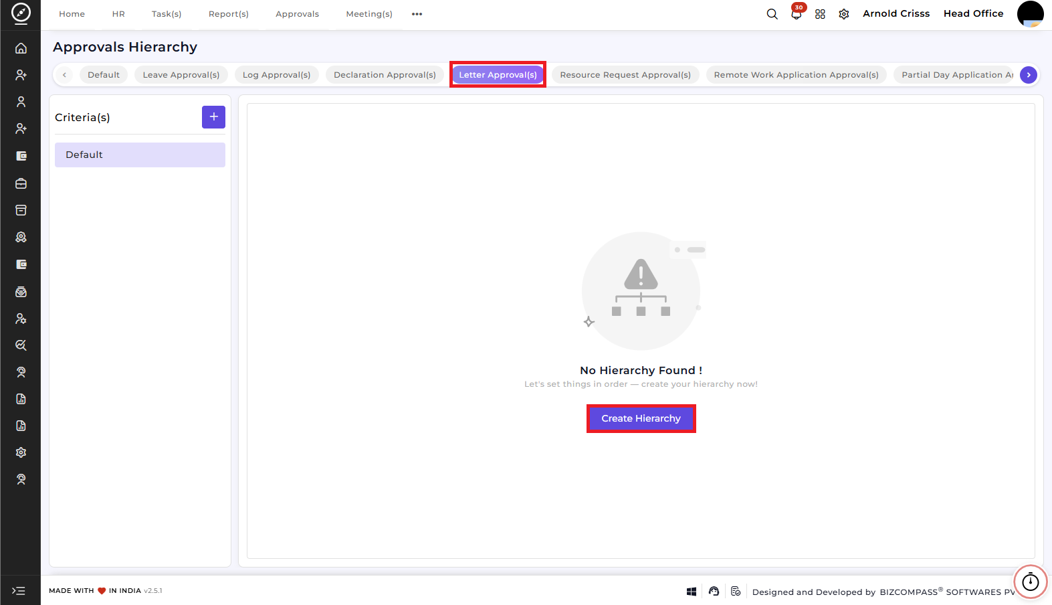This screenshot has height=605, width=1052.
Task: Open the apps grid icon in the top bar
Action: tap(820, 14)
